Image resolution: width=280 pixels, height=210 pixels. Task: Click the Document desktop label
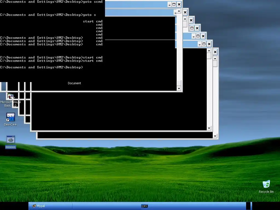74,83
